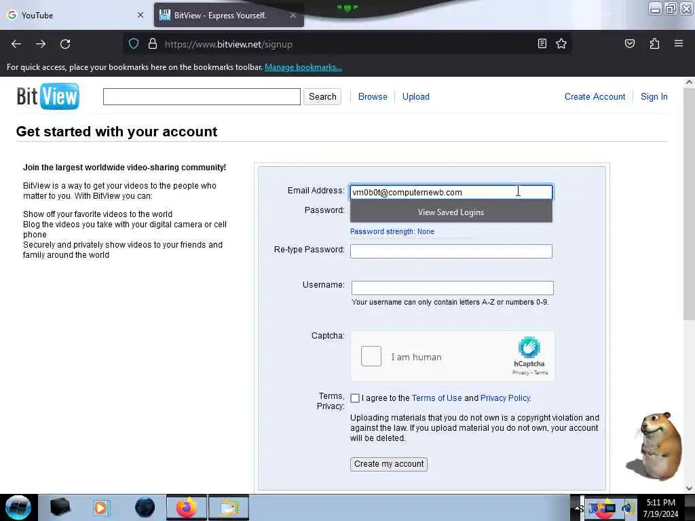The image size is (695, 521).
Task: Select the BitView - Express Yourself tab
Action: click(229, 15)
